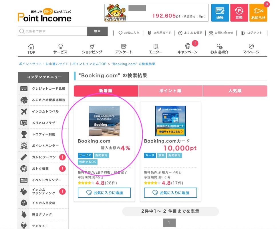
Task: Click the 交換 point exchange icon
Action: coord(239,13)
